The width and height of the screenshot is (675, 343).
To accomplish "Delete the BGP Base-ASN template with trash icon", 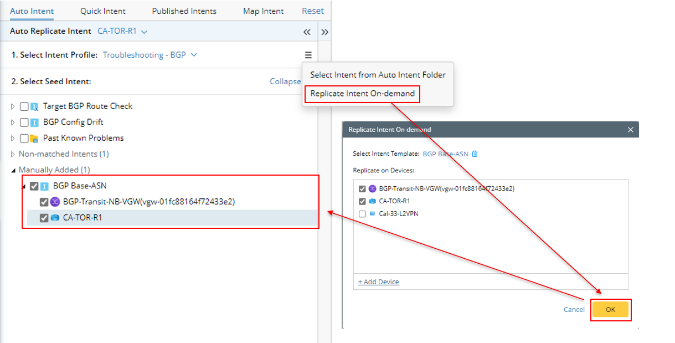I will (475, 154).
